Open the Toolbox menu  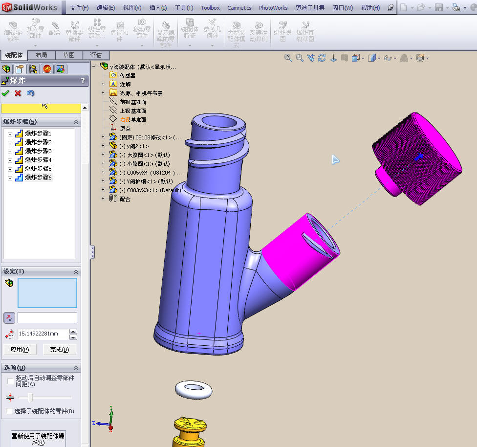[x=210, y=8]
